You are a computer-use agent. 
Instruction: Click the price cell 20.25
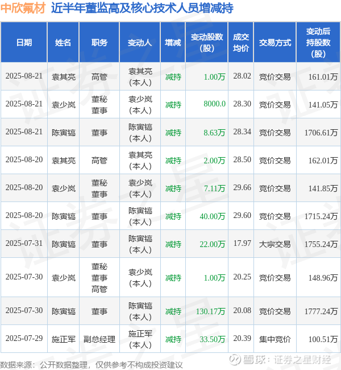click(x=242, y=277)
